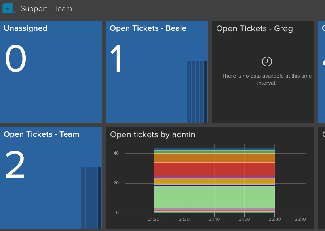Click the Beale sparkline bar chart
This screenshot has height=231, width=325.
point(197,92)
